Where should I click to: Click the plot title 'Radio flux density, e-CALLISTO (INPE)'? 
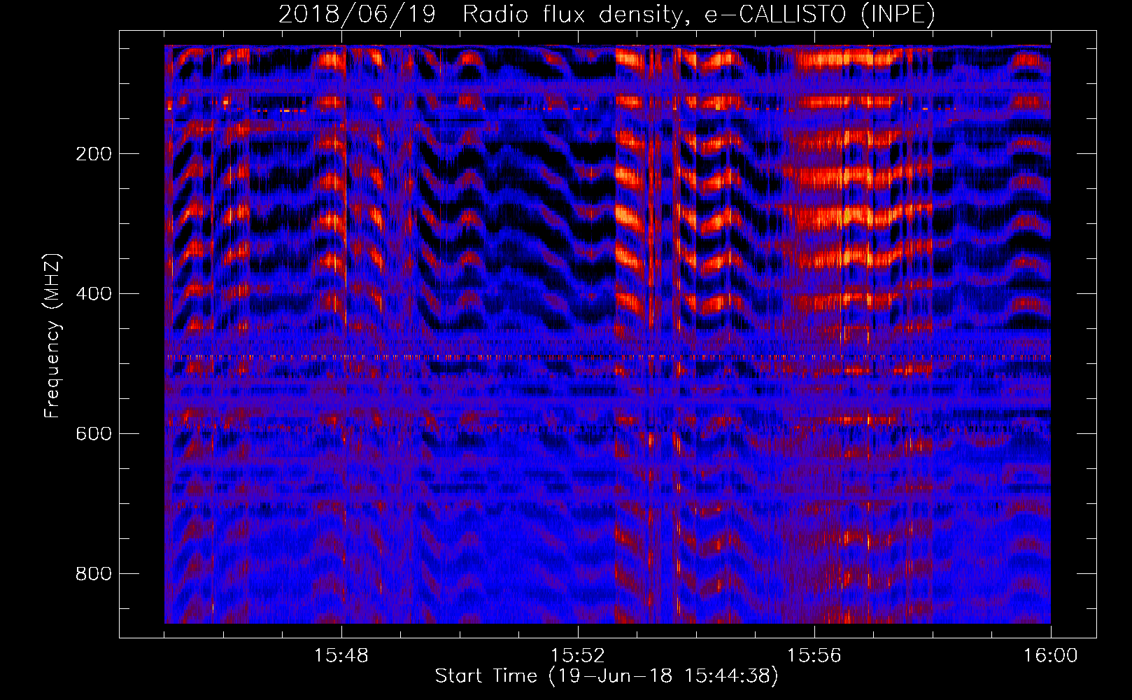click(698, 15)
